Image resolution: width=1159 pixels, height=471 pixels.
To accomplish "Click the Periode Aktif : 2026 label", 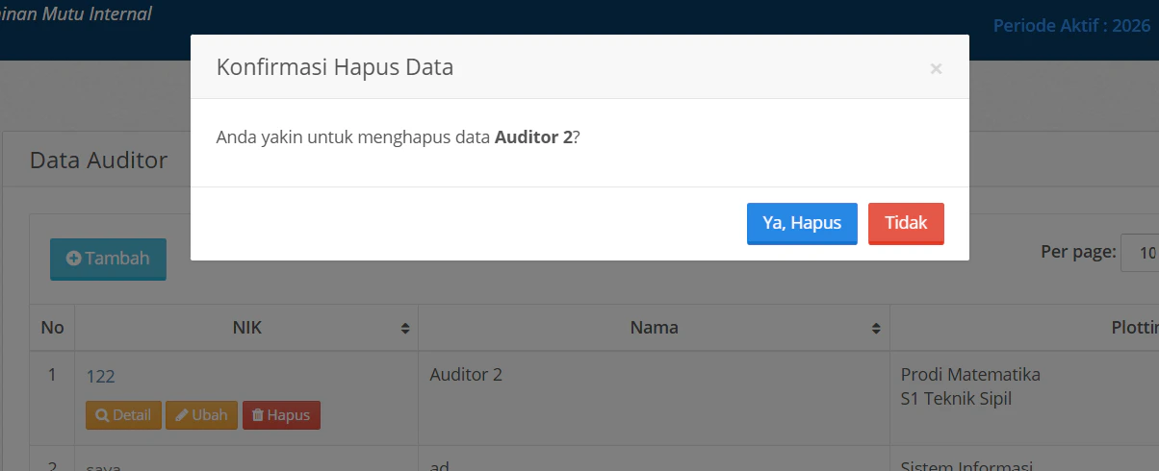I will 1071,26.
